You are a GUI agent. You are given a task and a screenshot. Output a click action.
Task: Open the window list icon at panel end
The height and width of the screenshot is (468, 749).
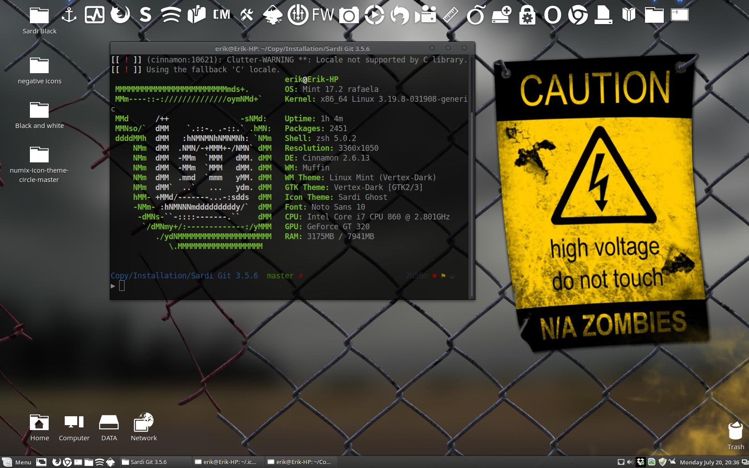click(x=745, y=462)
